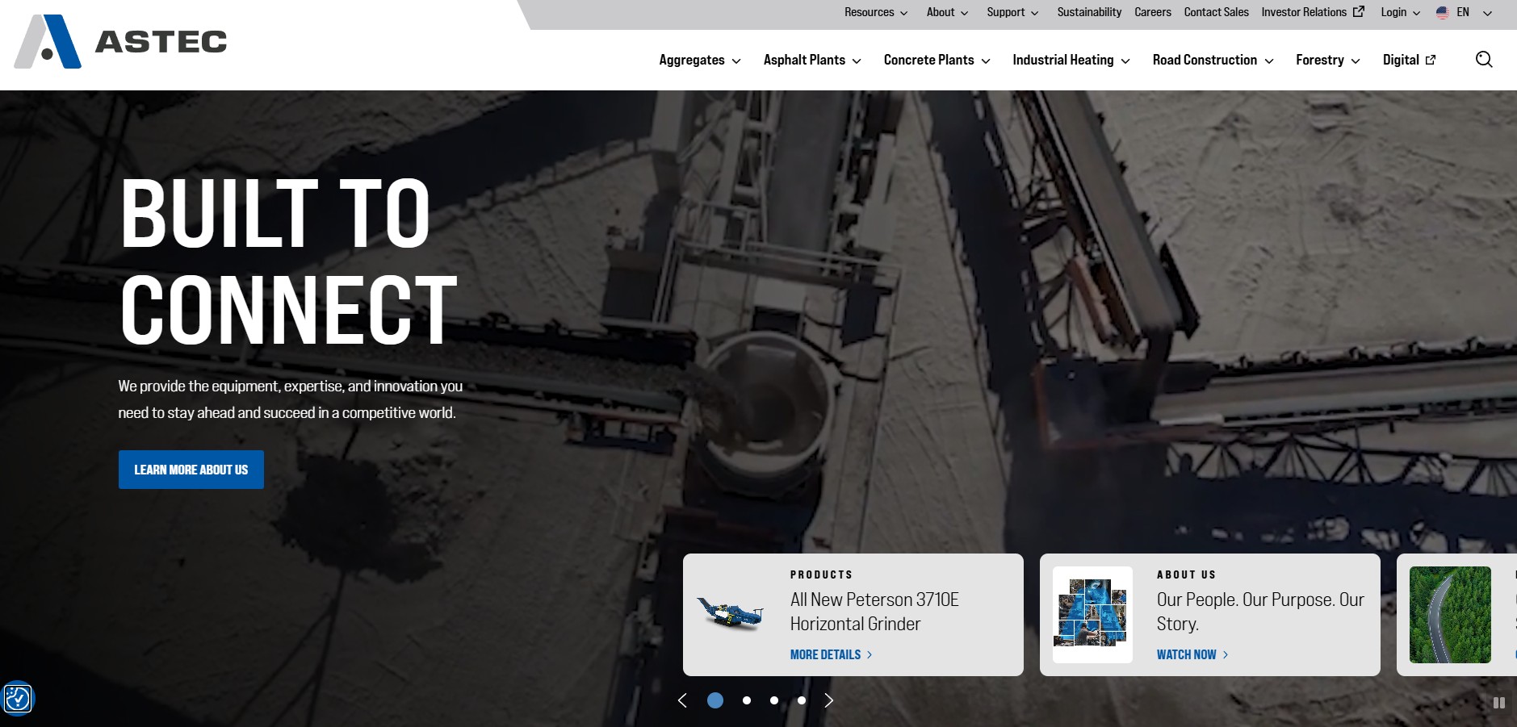1517x727 pixels.
Task: Click Investor Relations external link icon
Action: coord(1359,12)
